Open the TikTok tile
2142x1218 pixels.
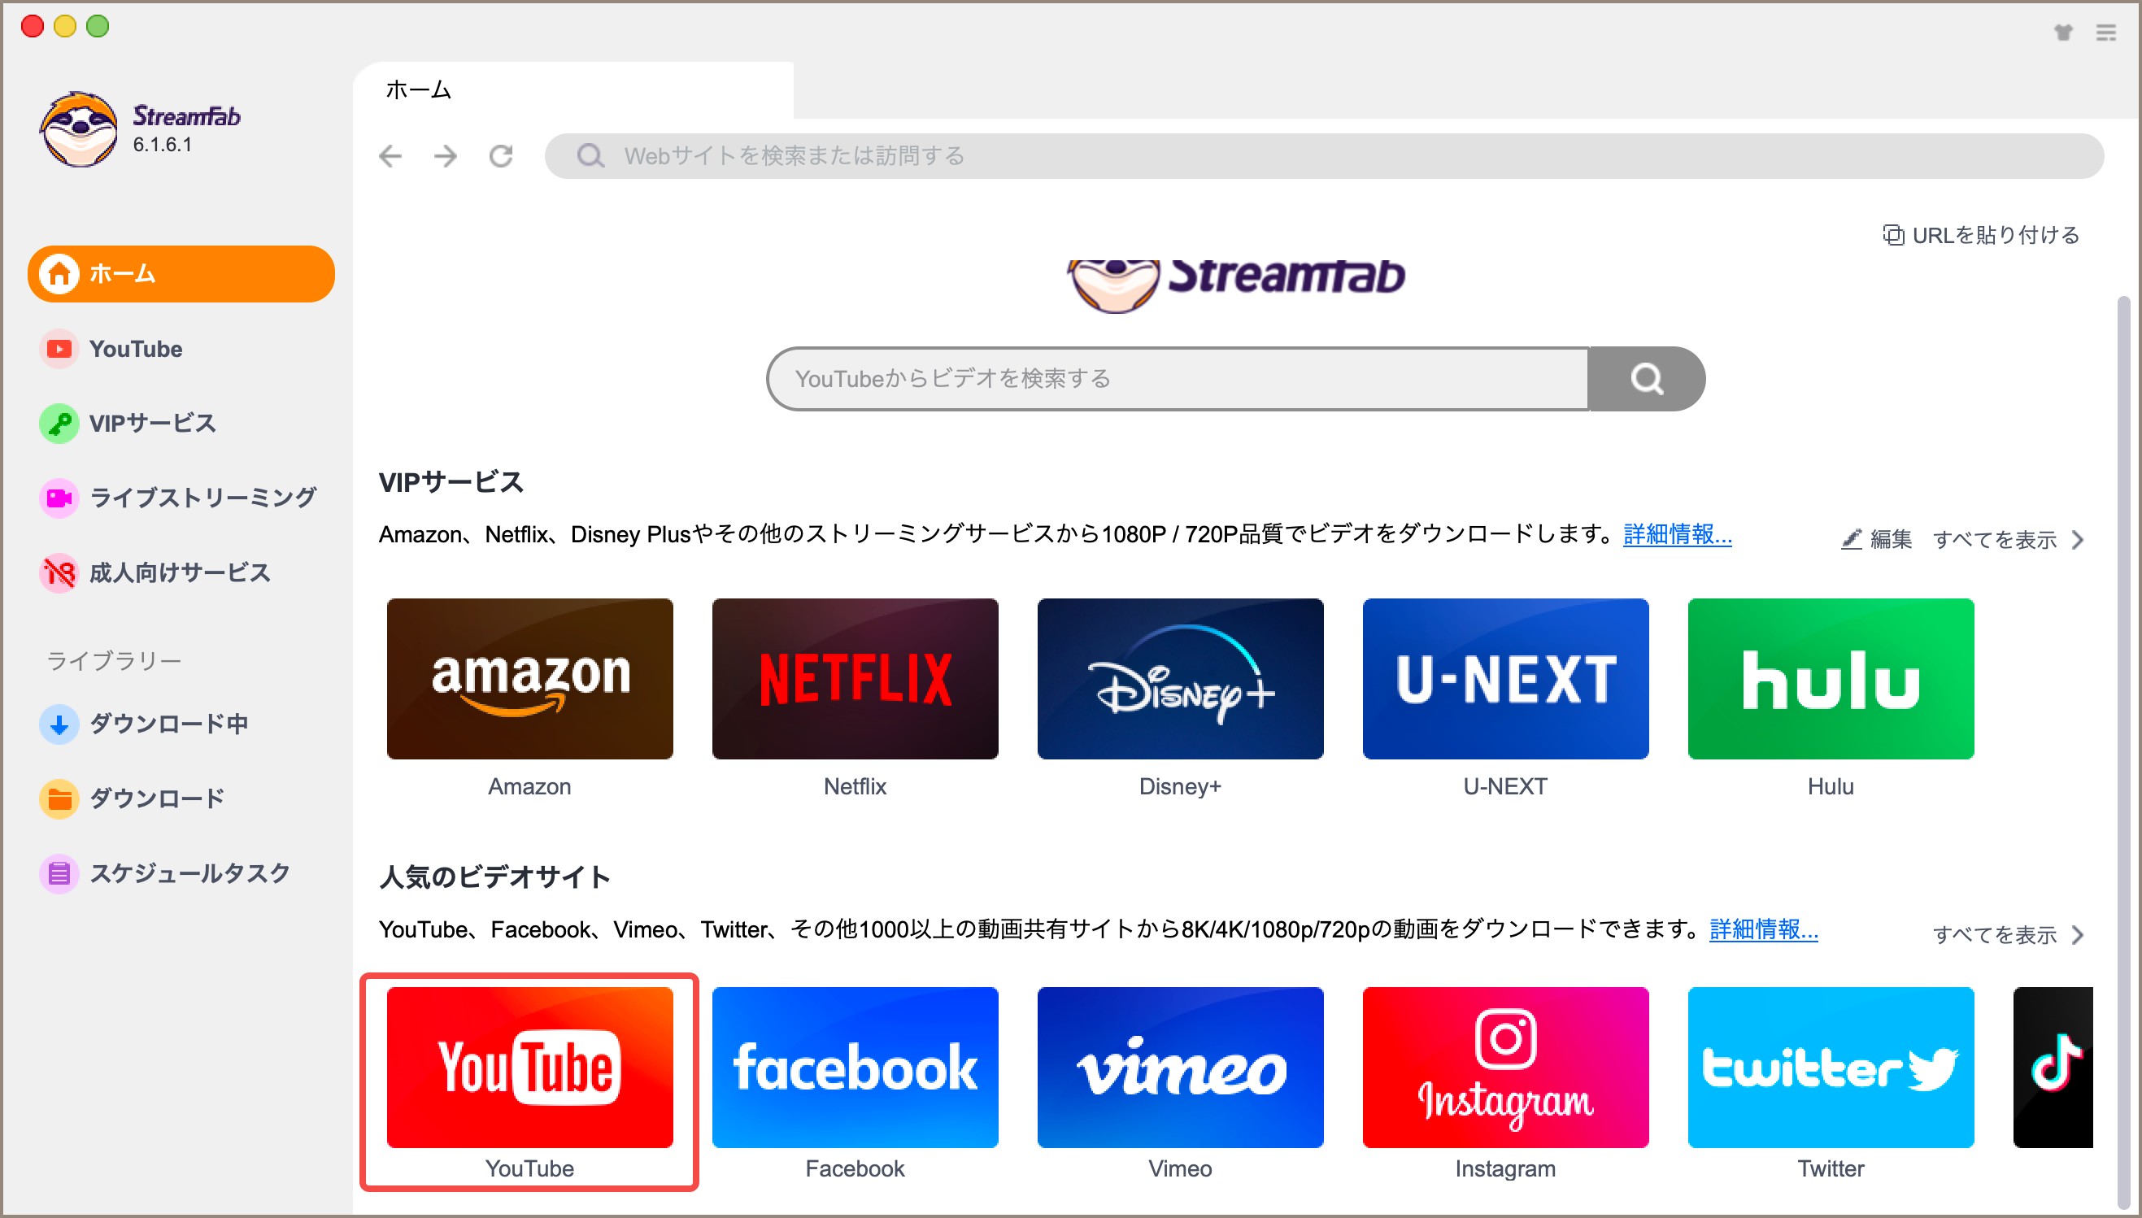click(2053, 1067)
